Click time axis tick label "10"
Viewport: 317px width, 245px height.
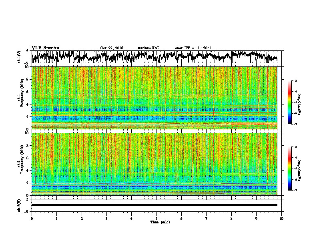coord(281,219)
